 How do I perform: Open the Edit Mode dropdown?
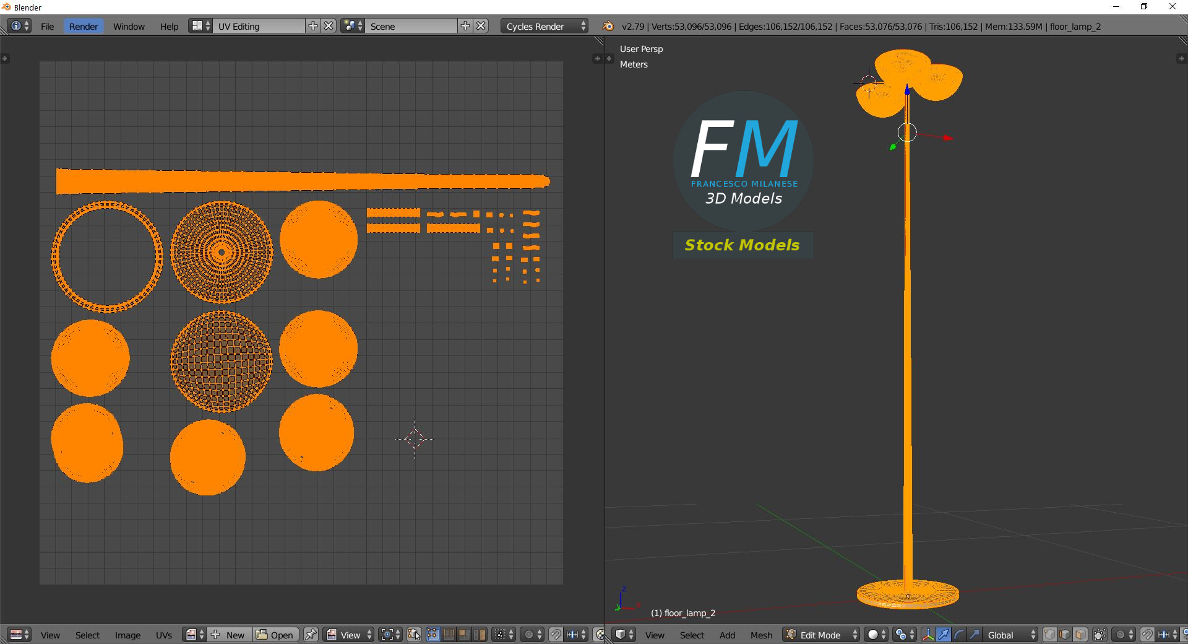[821, 635]
